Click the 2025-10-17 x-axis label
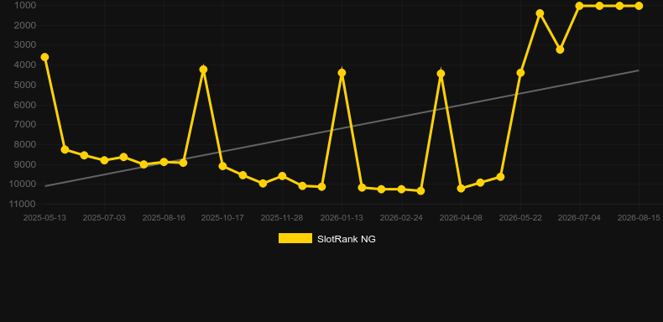 tap(222, 218)
